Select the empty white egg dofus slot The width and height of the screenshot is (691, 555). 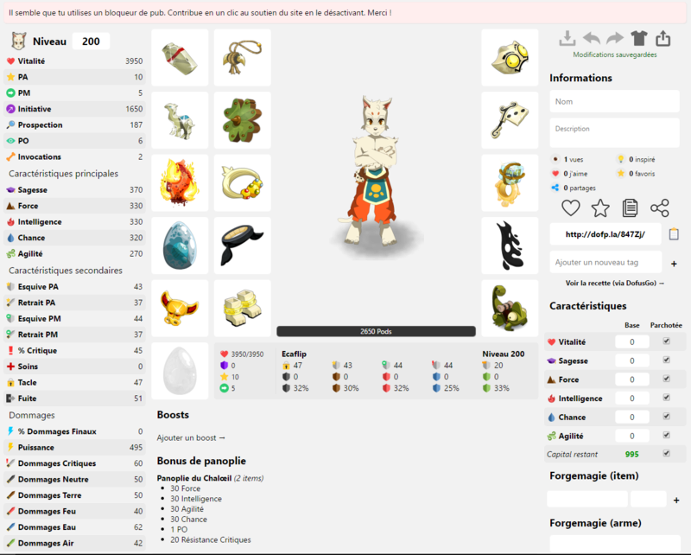point(180,371)
